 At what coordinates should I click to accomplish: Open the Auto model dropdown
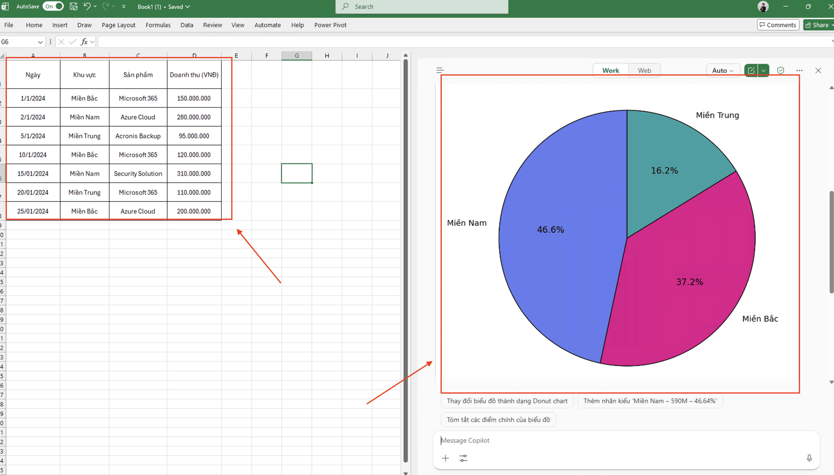point(723,71)
